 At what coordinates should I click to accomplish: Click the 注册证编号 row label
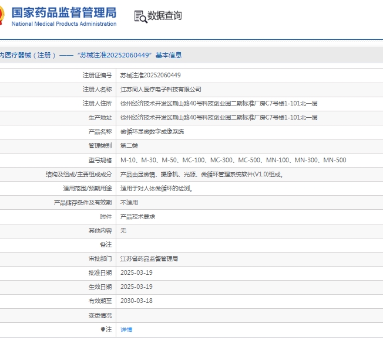[x=97, y=75]
